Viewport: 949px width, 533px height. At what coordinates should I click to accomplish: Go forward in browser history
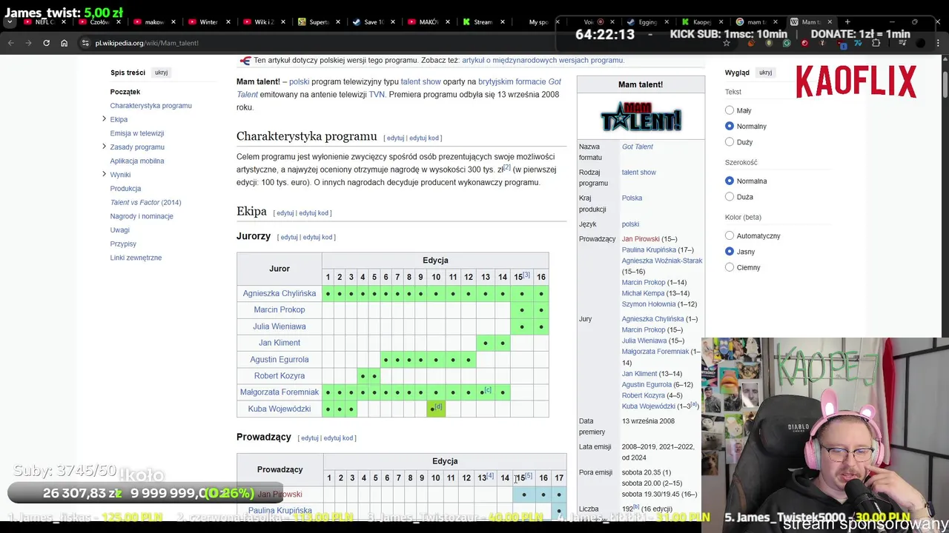29,43
